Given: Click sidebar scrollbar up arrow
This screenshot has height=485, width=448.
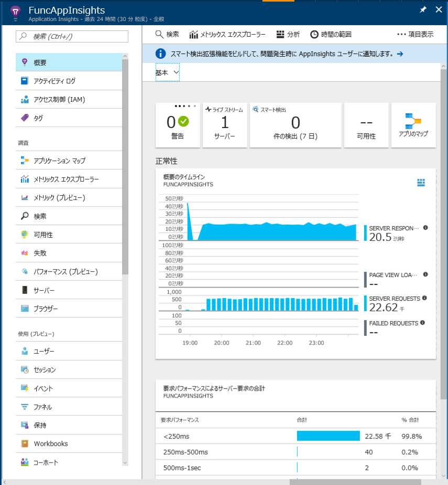Looking at the screenshot, I should coord(125,56).
